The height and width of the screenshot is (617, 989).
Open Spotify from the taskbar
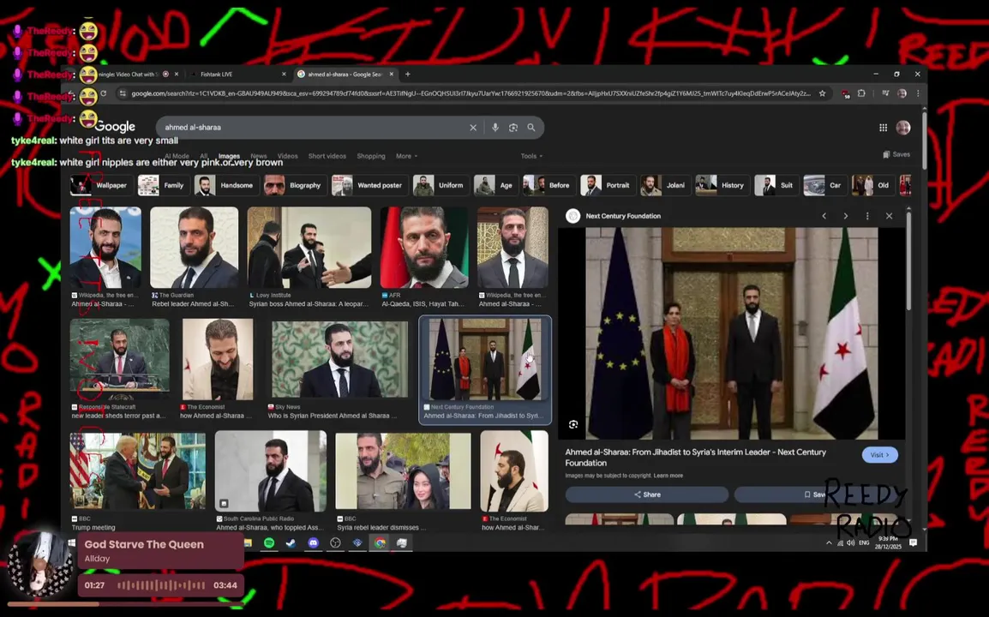[x=269, y=542]
